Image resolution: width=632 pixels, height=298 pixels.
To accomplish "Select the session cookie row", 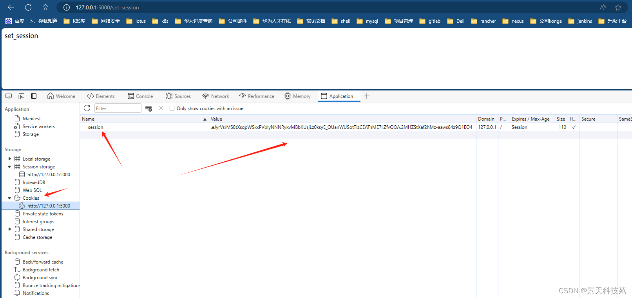I will [356, 127].
